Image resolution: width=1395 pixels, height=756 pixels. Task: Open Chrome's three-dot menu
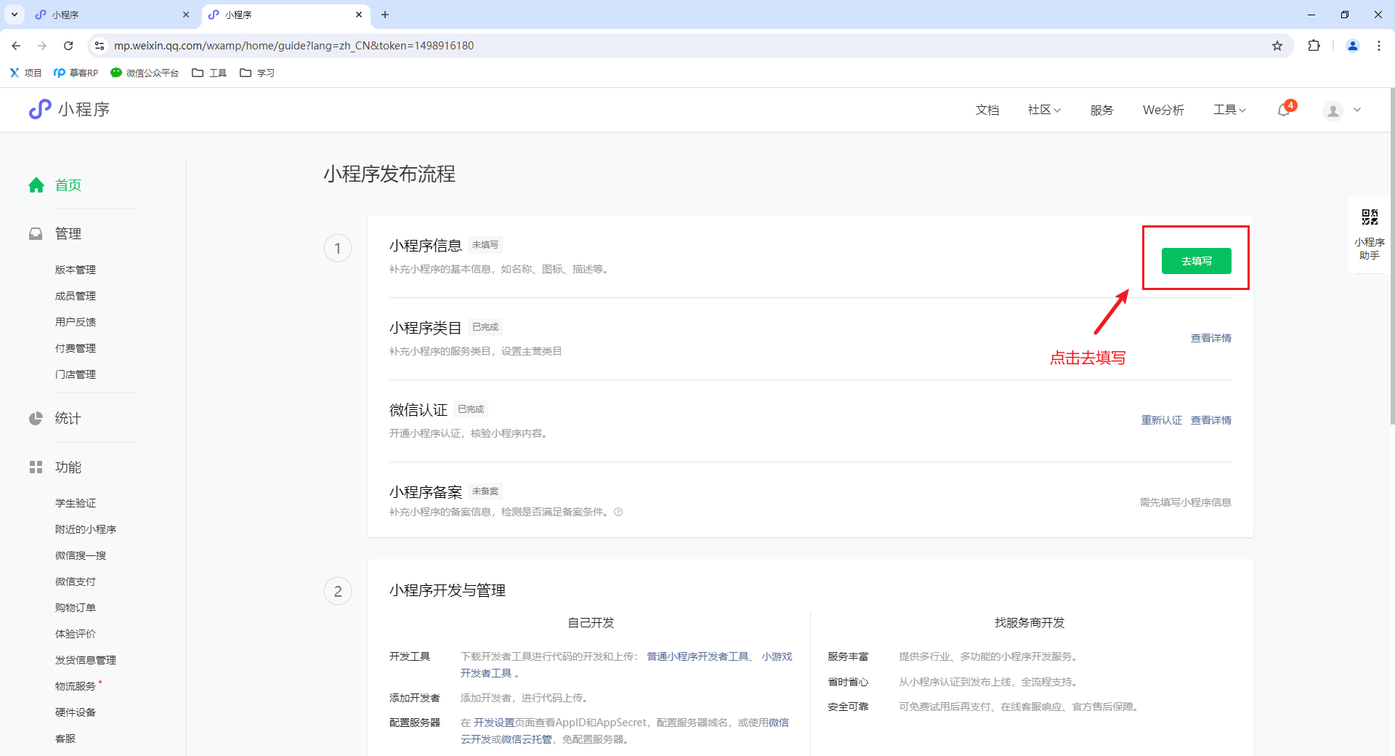coord(1379,46)
